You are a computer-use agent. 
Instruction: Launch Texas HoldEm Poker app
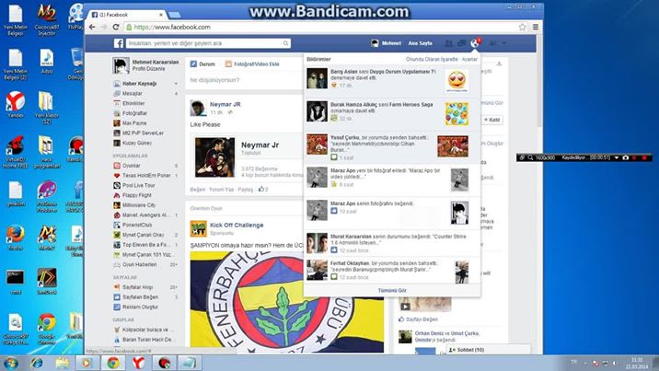click(x=145, y=175)
